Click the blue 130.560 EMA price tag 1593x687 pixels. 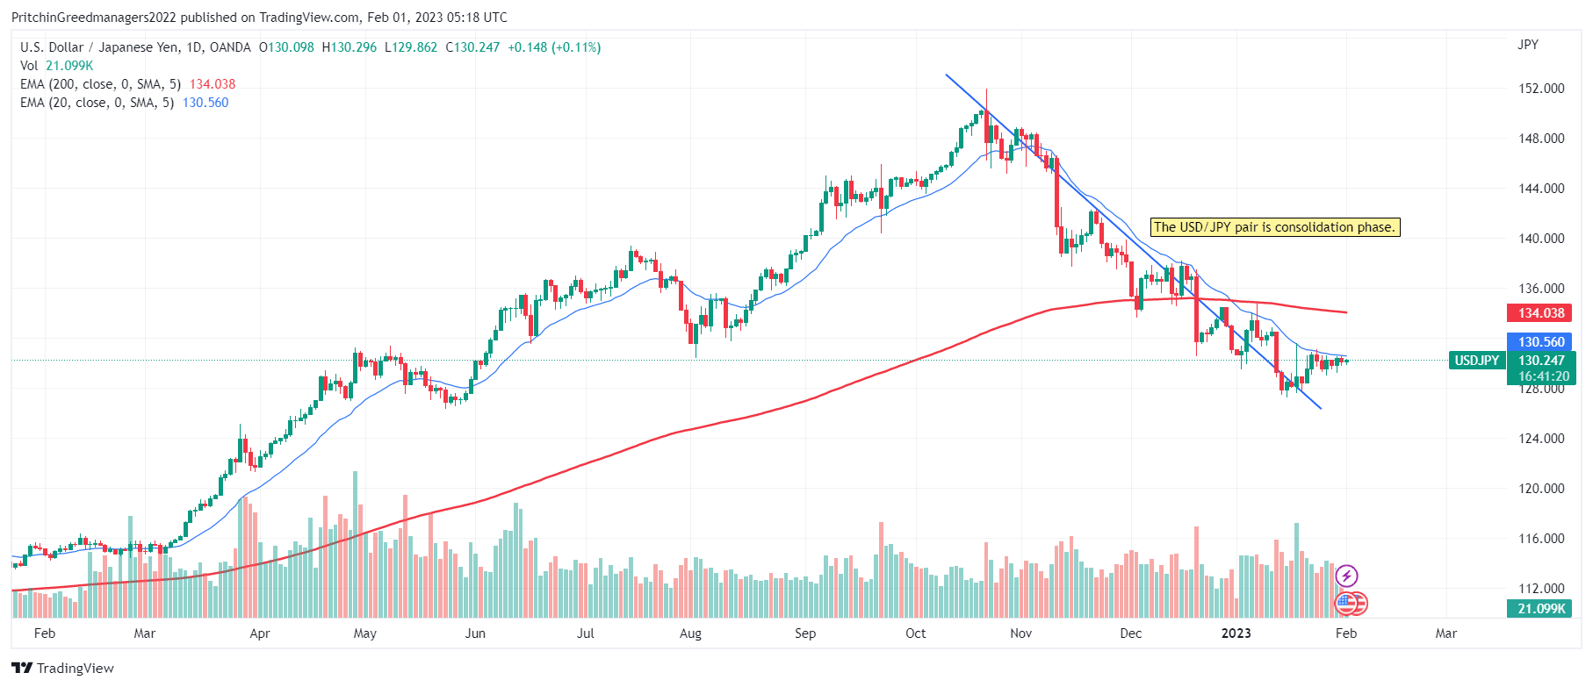(x=1541, y=342)
